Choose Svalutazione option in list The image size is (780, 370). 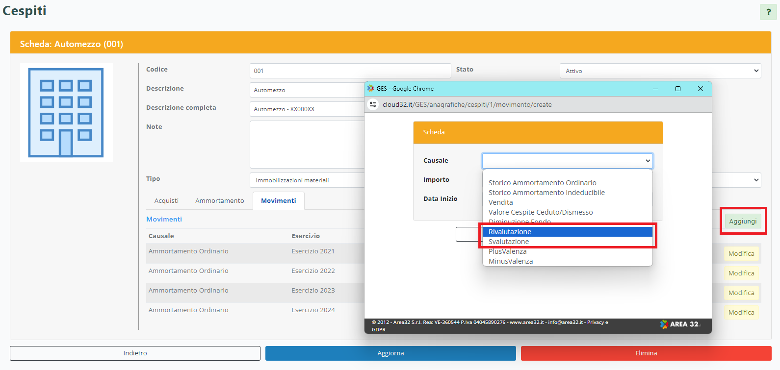[509, 242]
